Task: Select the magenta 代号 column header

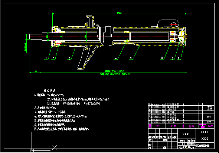Action: [x=158, y=126]
